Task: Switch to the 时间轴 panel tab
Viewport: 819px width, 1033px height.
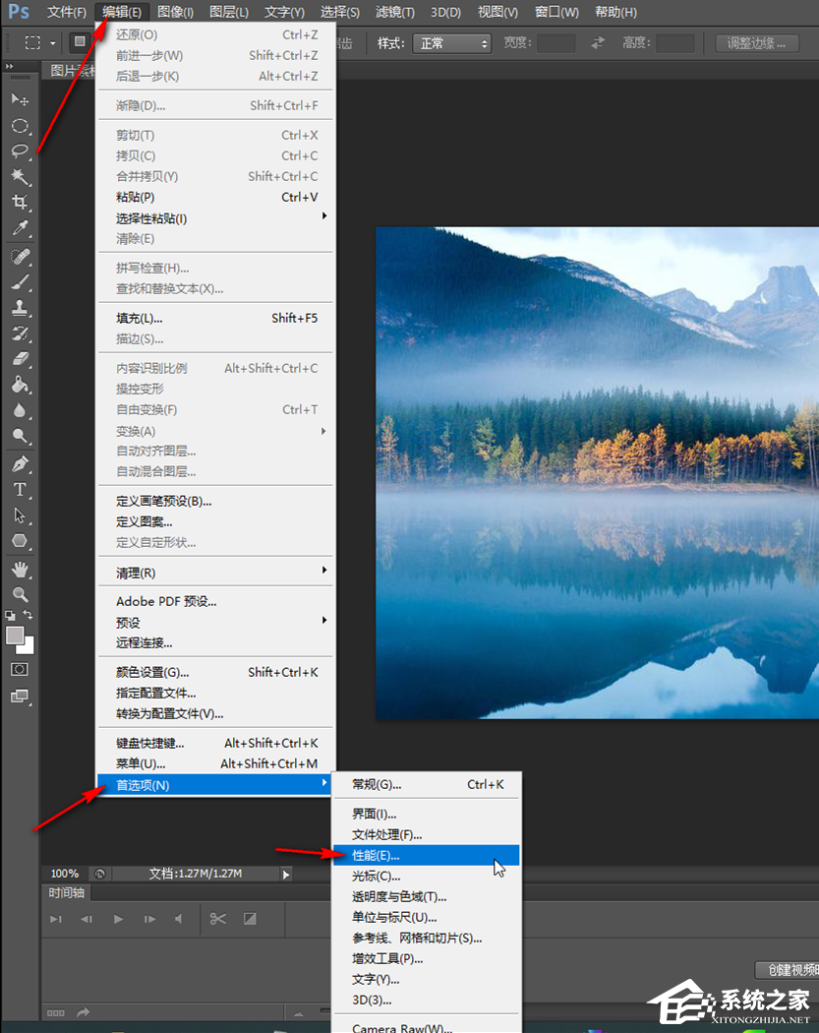Action: [x=67, y=892]
